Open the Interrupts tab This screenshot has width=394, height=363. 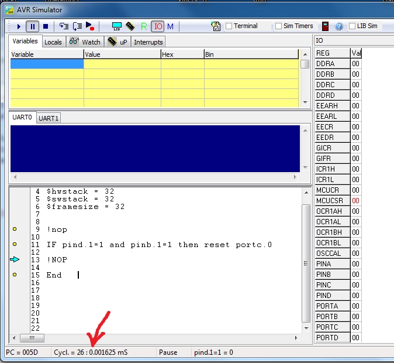[x=148, y=42]
